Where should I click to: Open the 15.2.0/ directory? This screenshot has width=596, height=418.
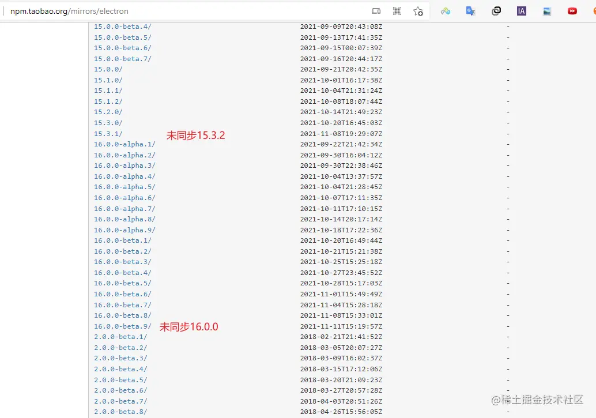(x=108, y=112)
